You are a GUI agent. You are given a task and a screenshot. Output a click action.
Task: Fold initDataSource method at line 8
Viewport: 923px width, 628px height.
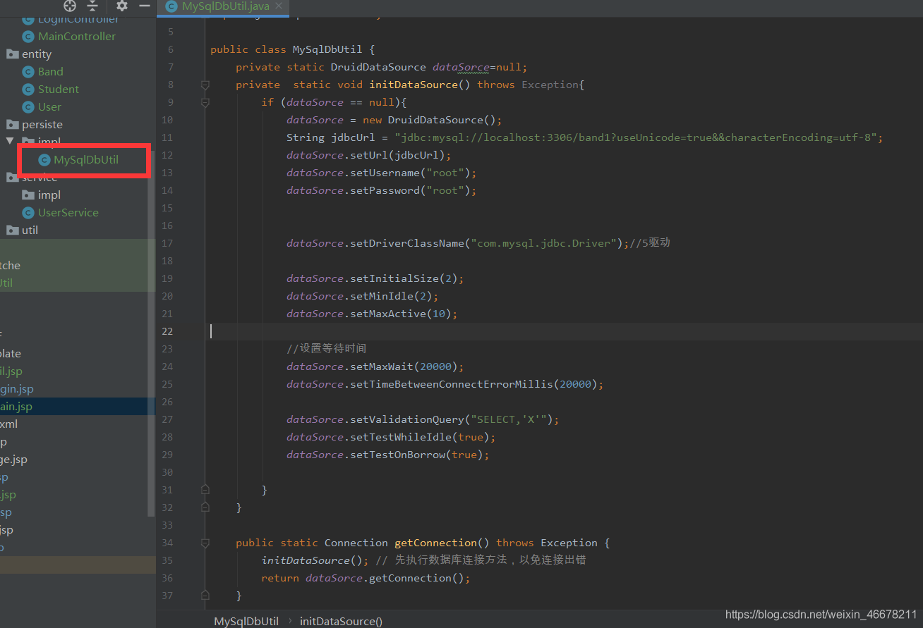[205, 85]
